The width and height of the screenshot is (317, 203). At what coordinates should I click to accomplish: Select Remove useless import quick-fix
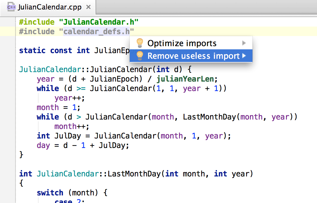pos(193,56)
